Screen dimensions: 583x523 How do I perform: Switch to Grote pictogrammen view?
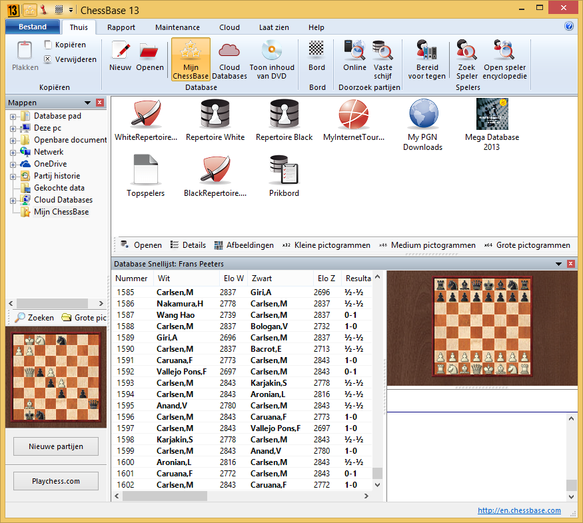coord(527,245)
